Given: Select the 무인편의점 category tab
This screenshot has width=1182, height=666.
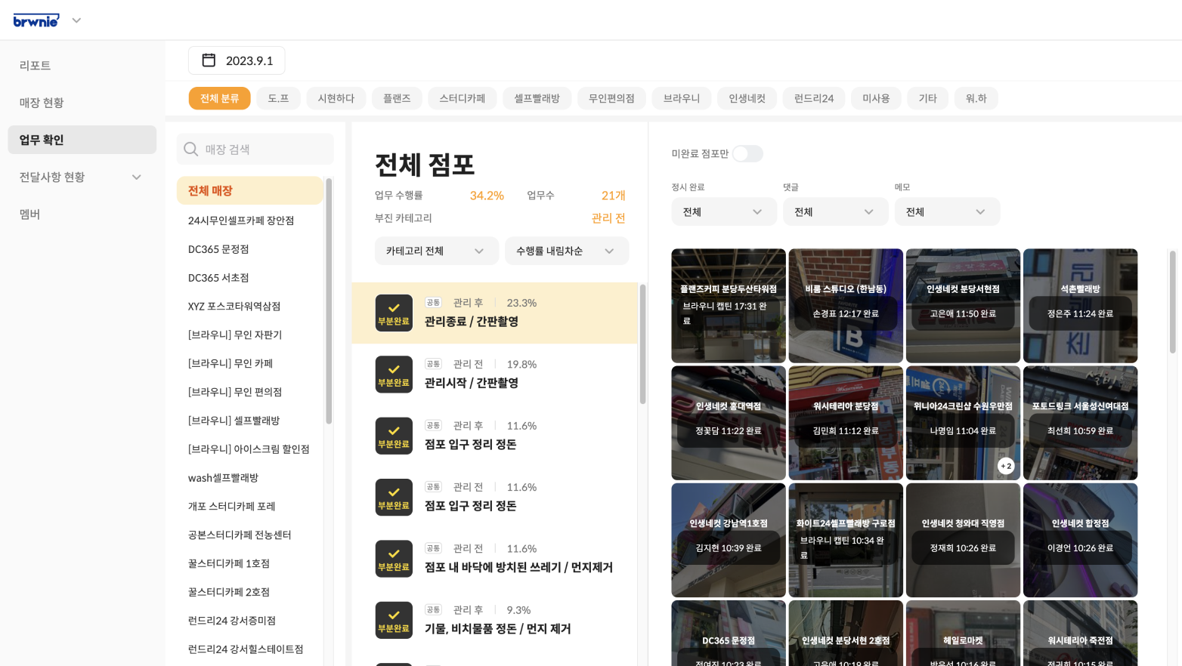Looking at the screenshot, I should (x=611, y=98).
